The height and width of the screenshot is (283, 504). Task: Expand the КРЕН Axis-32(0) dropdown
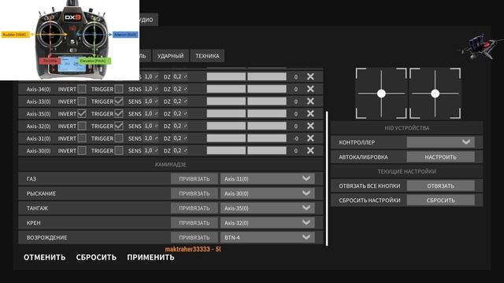pyautogui.click(x=268, y=222)
